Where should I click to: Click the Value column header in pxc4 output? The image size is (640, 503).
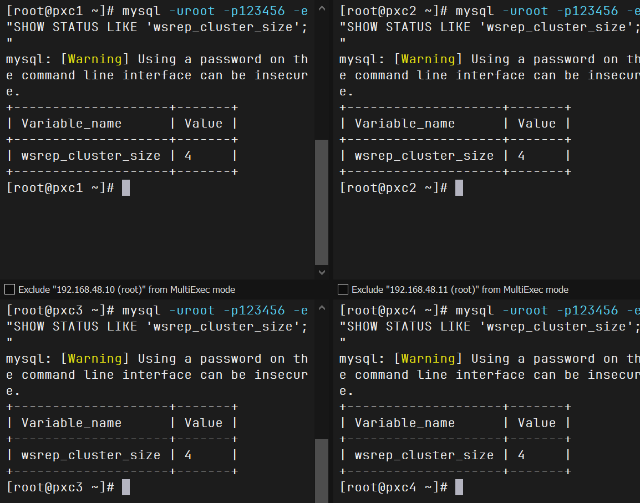tap(536, 423)
